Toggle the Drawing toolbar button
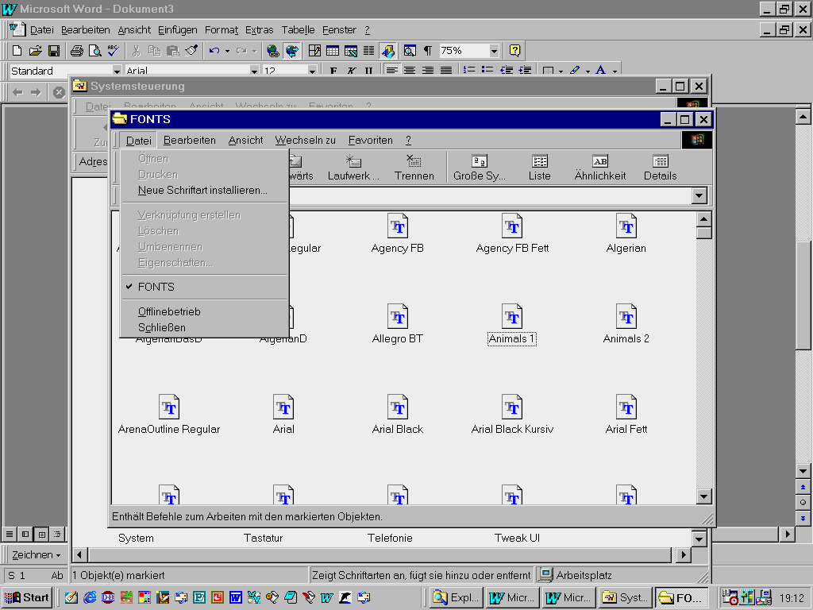 (x=387, y=51)
